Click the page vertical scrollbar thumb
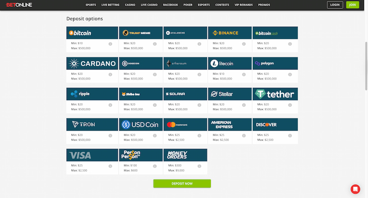This screenshot has width=368, height=198. coord(366,66)
